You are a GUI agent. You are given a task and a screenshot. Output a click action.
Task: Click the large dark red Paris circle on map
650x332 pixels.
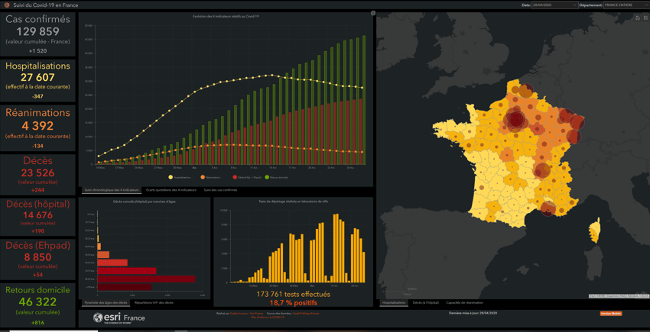click(x=515, y=120)
